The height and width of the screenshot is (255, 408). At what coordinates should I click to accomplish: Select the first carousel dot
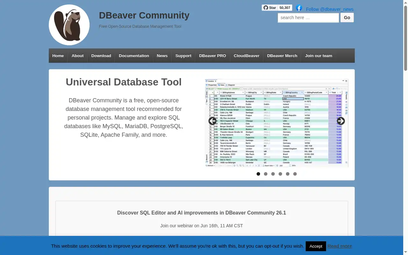pos(258,174)
